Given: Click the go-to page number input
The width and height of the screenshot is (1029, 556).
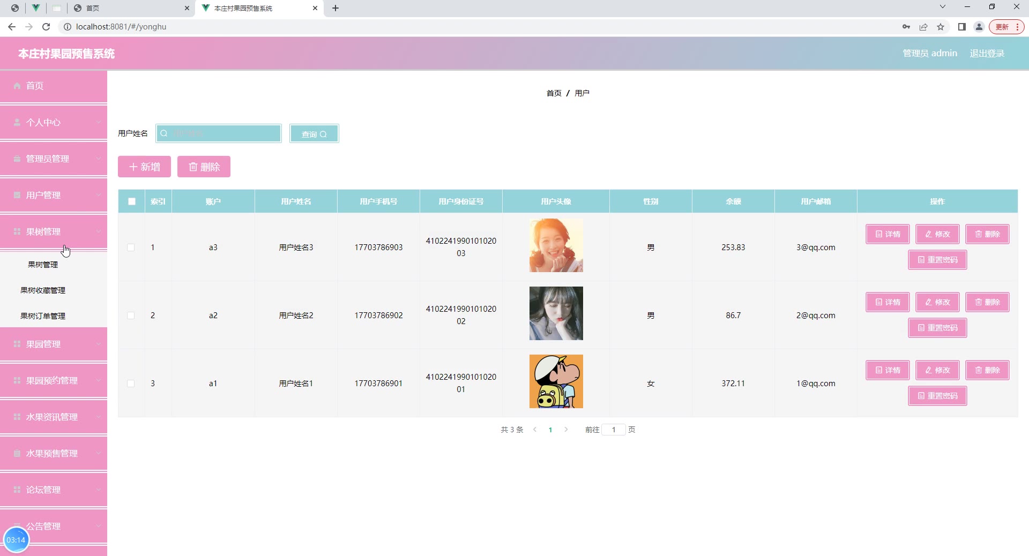Looking at the screenshot, I should click(x=614, y=430).
